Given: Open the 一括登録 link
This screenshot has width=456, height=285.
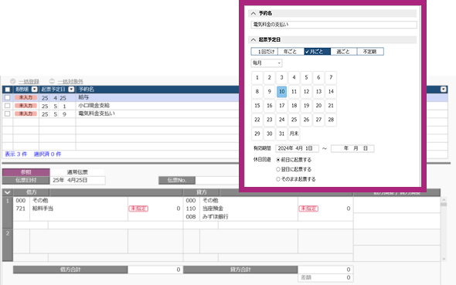Looking at the screenshot, I should (29, 82).
